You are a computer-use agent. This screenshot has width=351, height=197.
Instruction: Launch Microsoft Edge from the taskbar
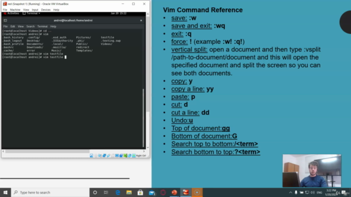point(118,192)
